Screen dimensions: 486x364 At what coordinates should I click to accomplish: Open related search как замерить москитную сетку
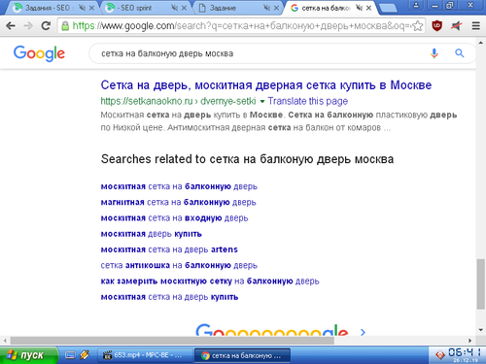tap(210, 281)
